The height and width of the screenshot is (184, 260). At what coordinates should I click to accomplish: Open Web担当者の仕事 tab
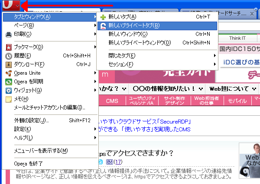click(207, 101)
